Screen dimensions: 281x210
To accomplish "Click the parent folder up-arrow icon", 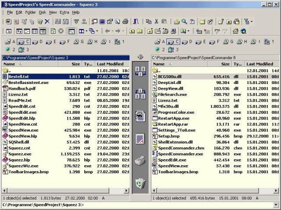I will click(x=132, y=31).
